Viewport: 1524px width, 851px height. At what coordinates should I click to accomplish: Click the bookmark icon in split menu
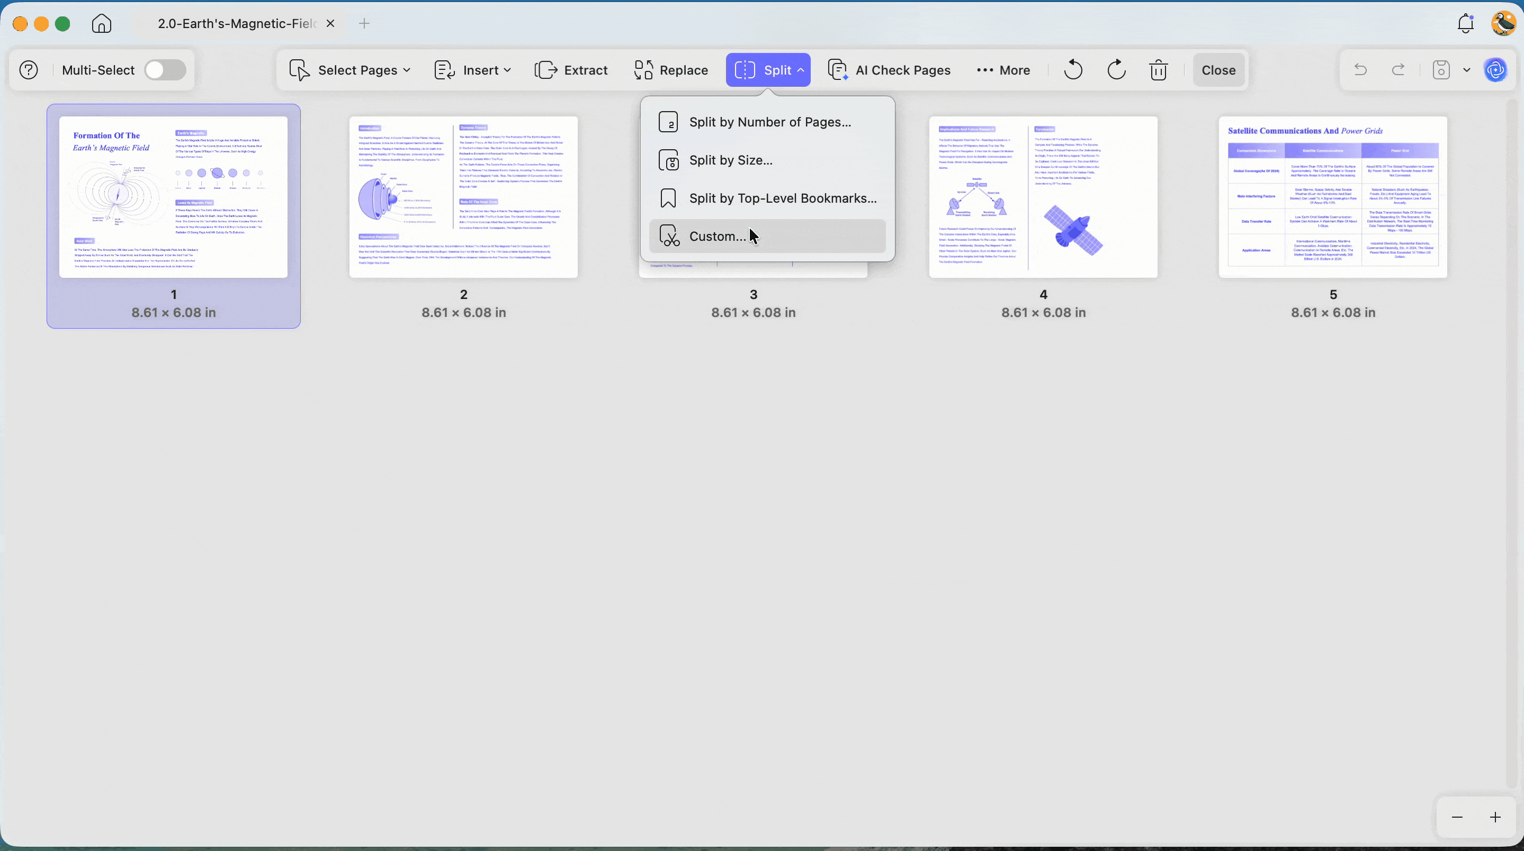pos(668,198)
